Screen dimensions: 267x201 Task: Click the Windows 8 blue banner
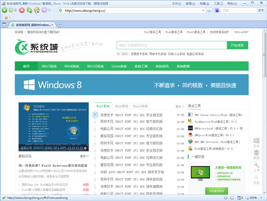tap(132, 85)
